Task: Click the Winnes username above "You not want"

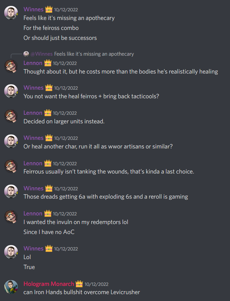Action: (x=33, y=88)
